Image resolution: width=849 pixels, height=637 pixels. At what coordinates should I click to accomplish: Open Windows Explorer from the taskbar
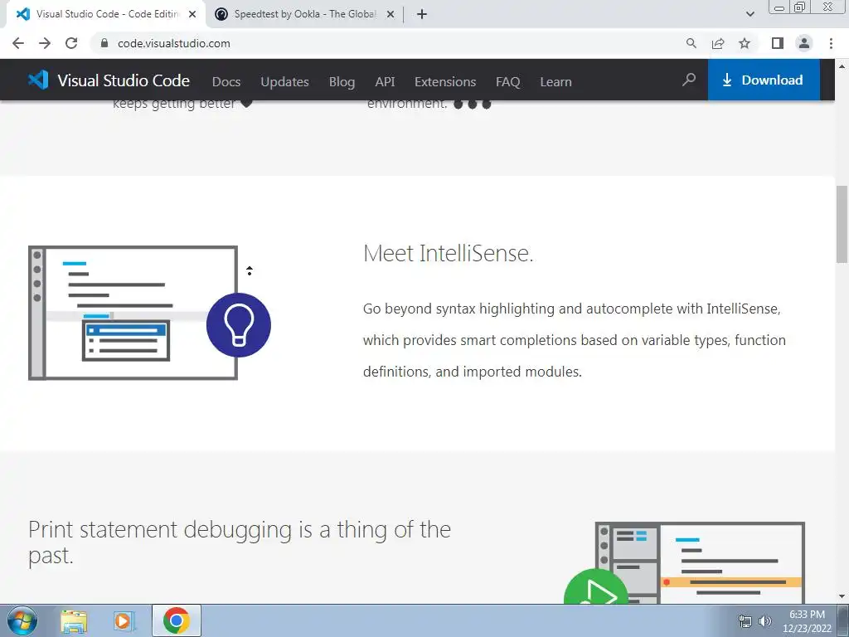[74, 620]
